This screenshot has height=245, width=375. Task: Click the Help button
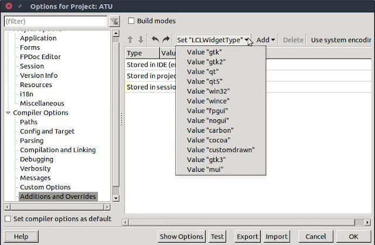coord(21,236)
